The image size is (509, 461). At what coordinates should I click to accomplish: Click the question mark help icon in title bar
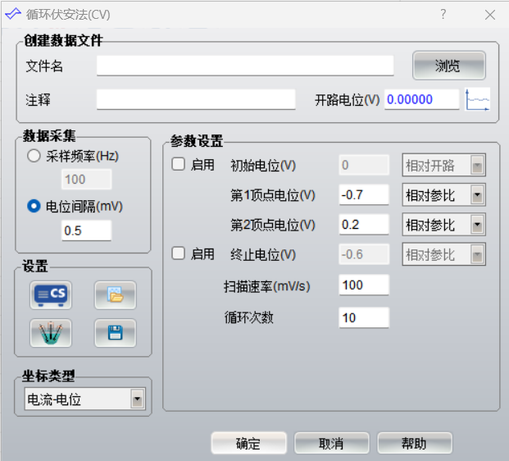tap(443, 14)
